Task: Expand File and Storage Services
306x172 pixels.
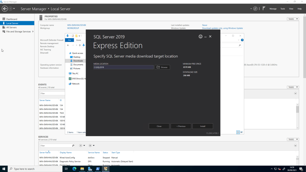Action: pyautogui.click(x=33, y=32)
